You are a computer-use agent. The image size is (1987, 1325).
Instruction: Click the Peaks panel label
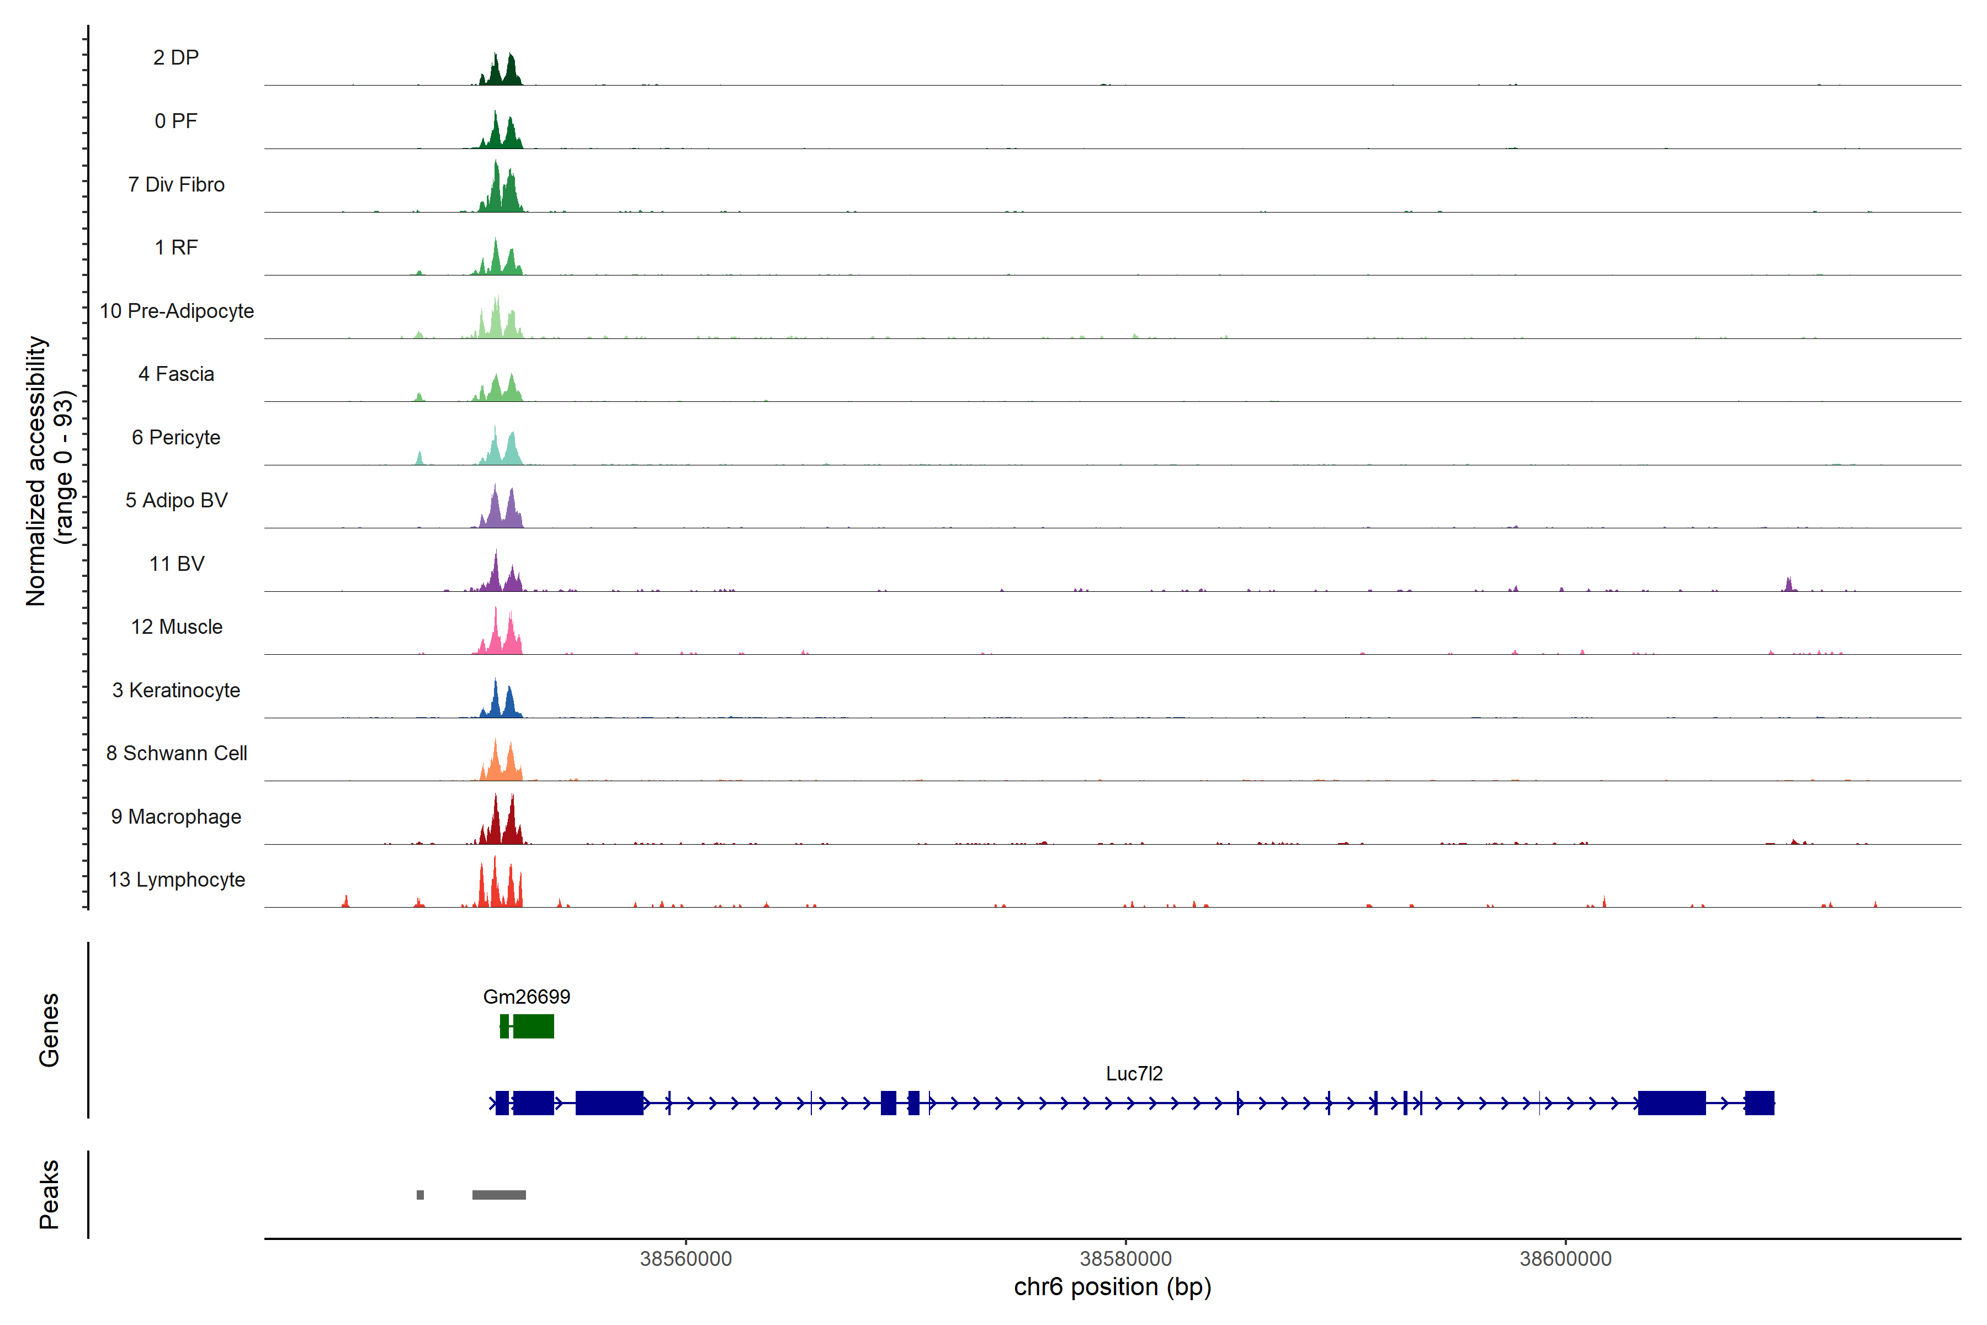(49, 1194)
